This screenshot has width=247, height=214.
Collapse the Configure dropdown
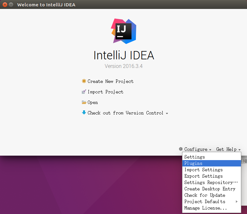click(x=196, y=149)
